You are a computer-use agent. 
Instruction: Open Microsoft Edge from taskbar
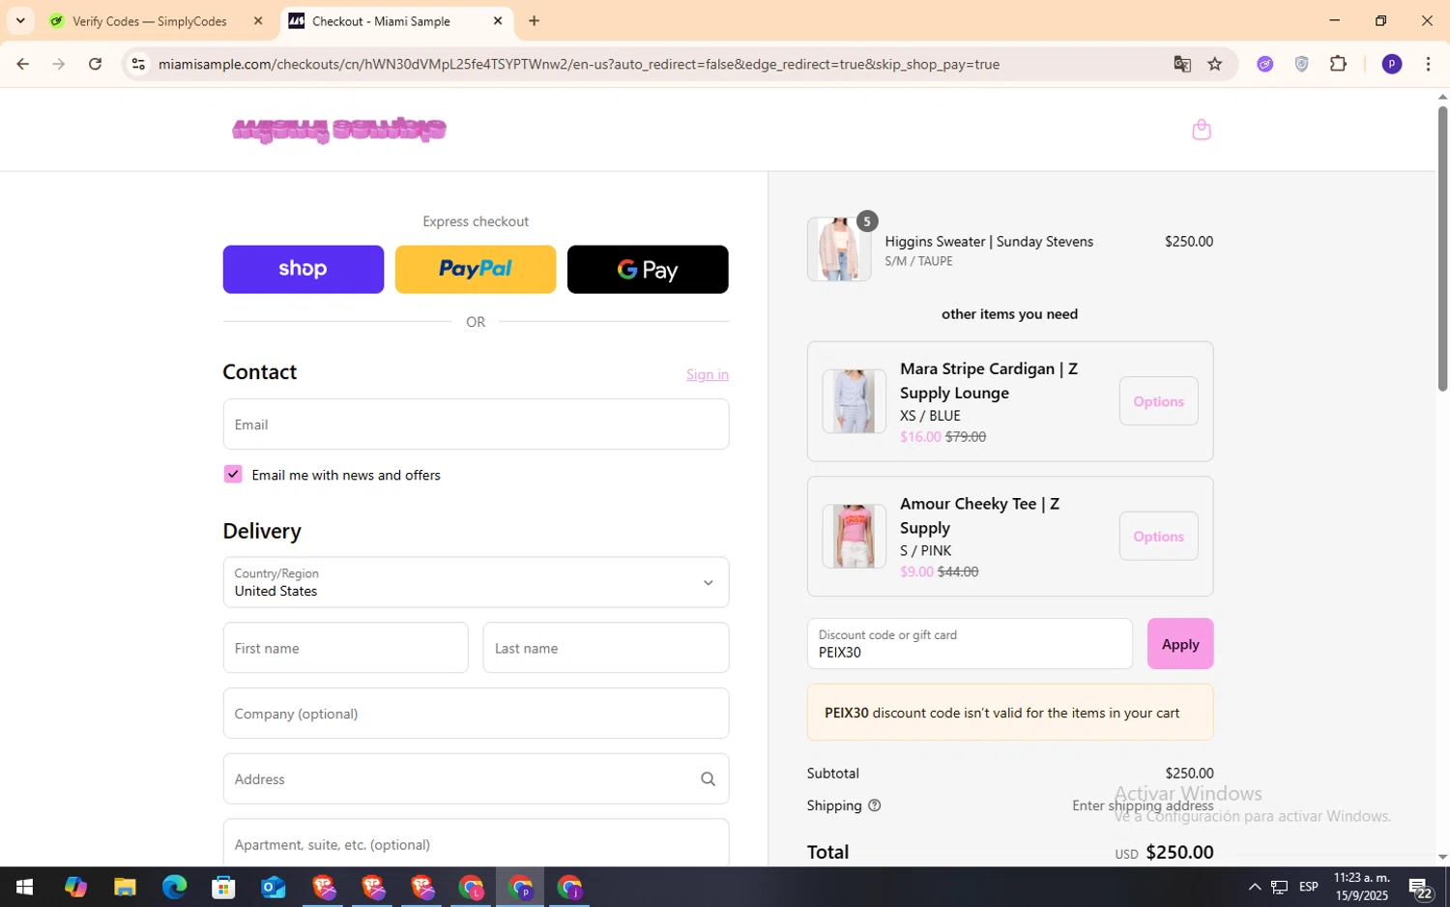tap(174, 887)
